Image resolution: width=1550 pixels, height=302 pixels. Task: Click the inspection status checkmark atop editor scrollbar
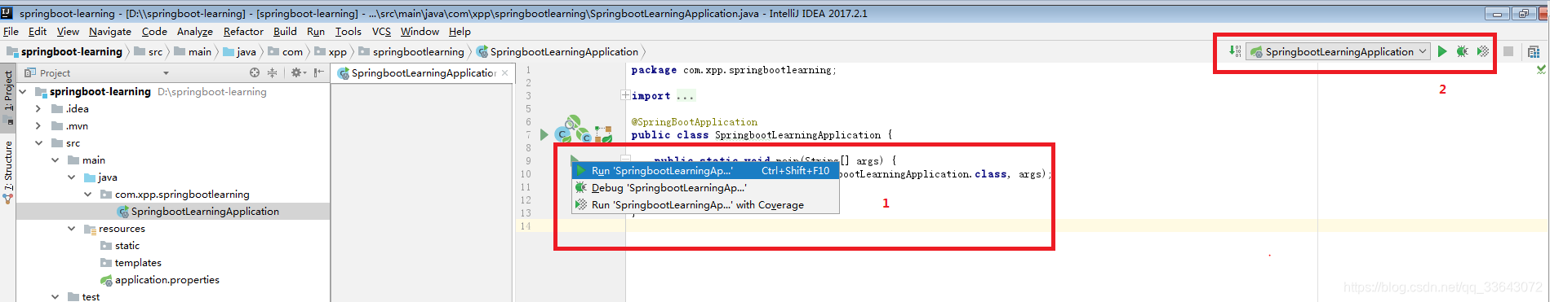[1541, 70]
